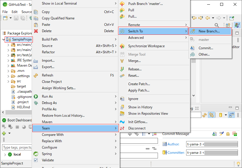Open the Edit menu
Image resolution: width=242 pixels, height=168 pixels.
tap(14, 12)
